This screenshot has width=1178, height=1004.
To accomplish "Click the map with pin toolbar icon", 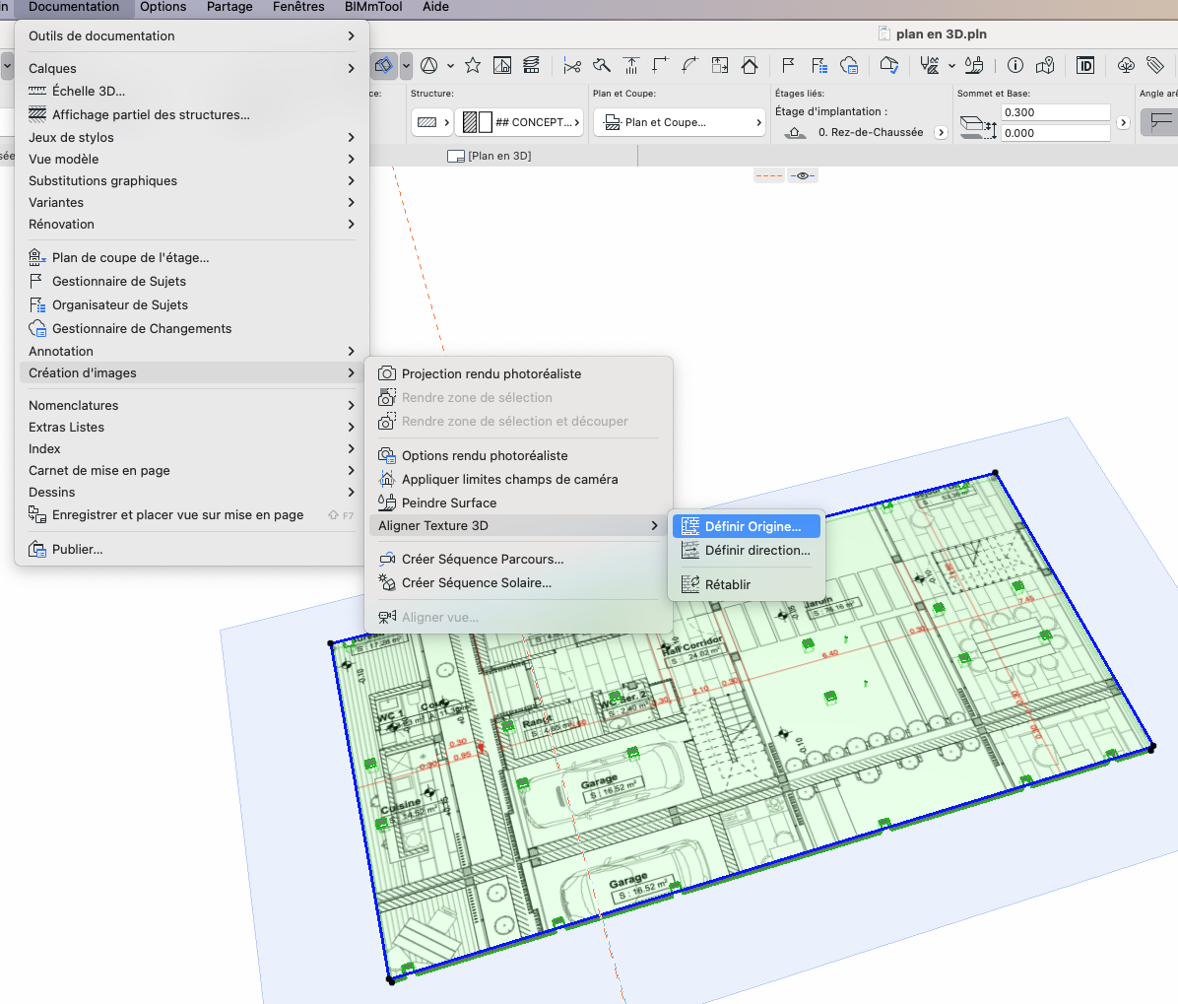I will 1045,65.
